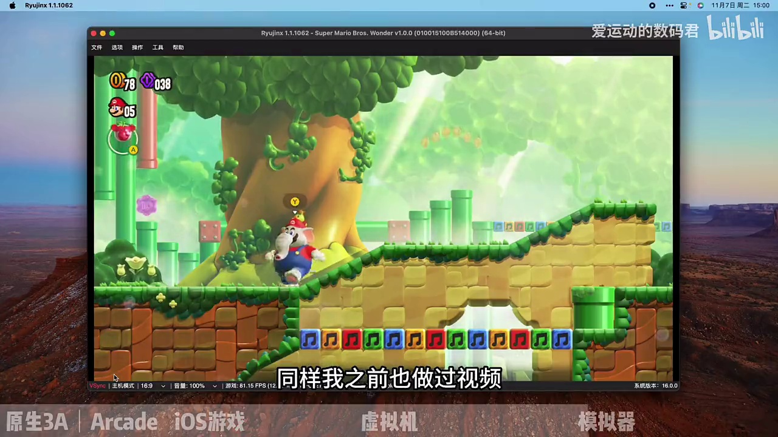Click the purple flower coin in the level

(146, 206)
